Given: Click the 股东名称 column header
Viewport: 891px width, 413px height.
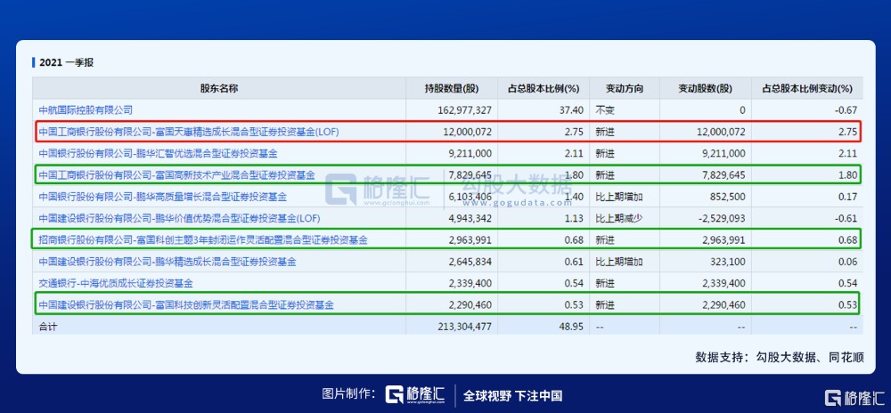Looking at the screenshot, I should click(x=219, y=88).
